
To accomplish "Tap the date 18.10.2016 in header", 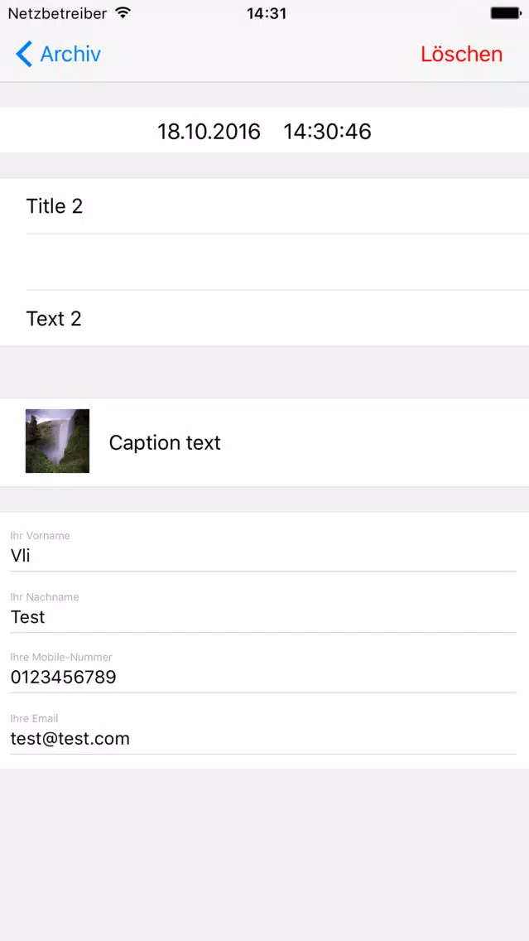I will click(x=209, y=132).
